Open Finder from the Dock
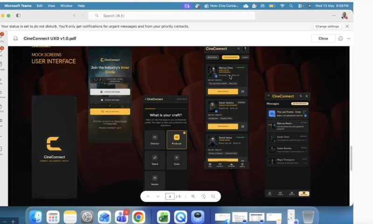 coord(36,217)
